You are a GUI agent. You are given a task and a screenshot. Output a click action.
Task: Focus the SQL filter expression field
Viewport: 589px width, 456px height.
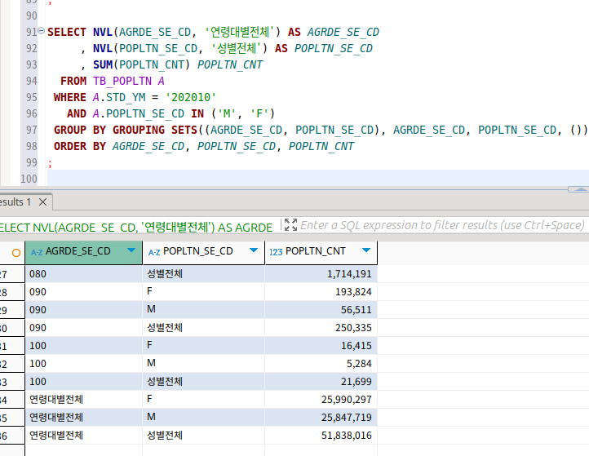(441, 225)
